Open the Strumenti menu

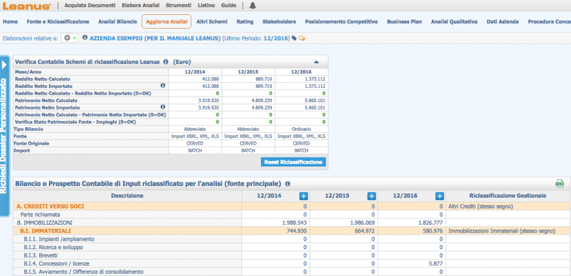click(178, 6)
